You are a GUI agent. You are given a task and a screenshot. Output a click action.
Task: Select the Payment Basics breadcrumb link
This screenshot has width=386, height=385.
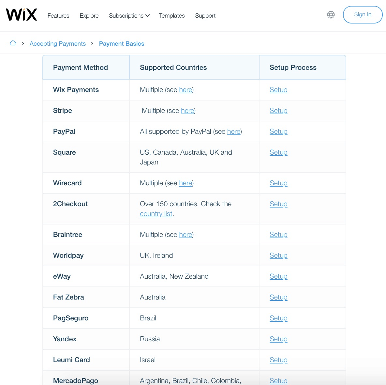pyautogui.click(x=122, y=44)
